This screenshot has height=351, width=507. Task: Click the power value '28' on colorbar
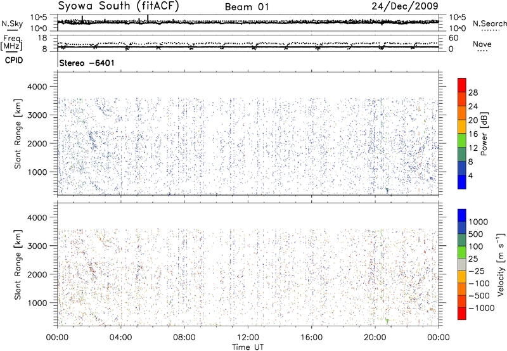[473, 93]
